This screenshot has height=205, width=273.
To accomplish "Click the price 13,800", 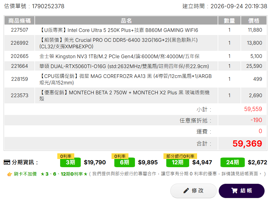I will pos(254,43).
